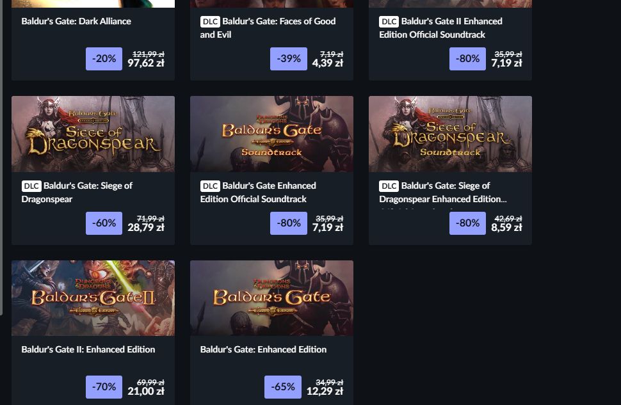Click the Baldur's Gate Soundtrack cover image
This screenshot has width=621, height=405.
[271, 134]
